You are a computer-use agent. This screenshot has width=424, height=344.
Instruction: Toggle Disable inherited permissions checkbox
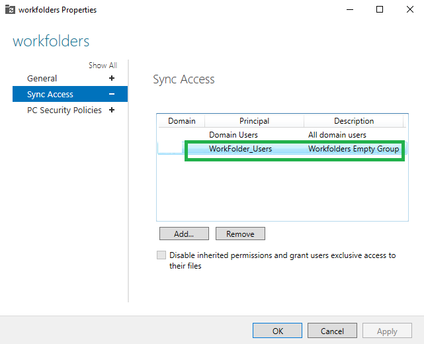click(x=161, y=255)
